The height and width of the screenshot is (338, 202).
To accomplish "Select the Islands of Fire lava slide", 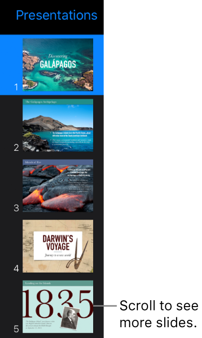I will coord(58,186).
